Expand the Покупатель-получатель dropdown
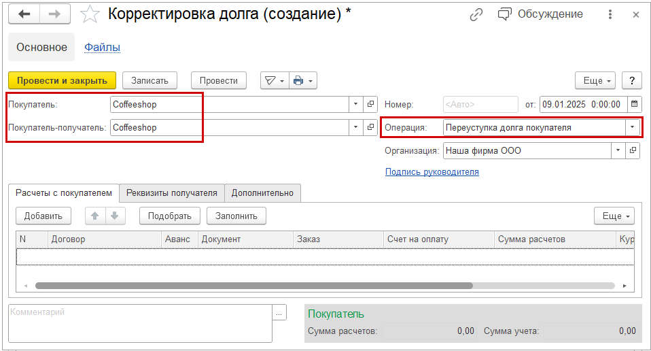 tap(357, 127)
